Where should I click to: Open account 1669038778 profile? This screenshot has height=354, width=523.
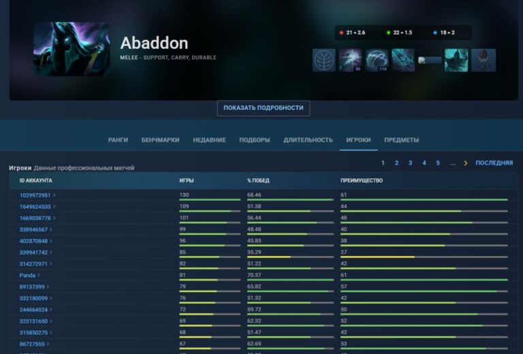(35, 218)
